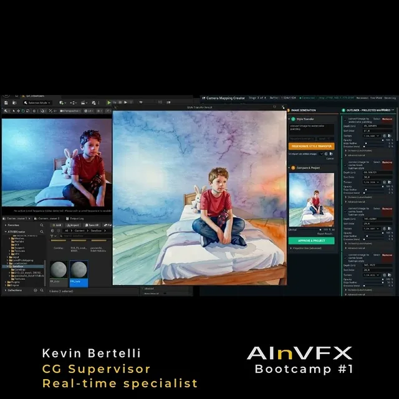Click the Add button in Content Browser
399x399 pixels.
coord(57,225)
